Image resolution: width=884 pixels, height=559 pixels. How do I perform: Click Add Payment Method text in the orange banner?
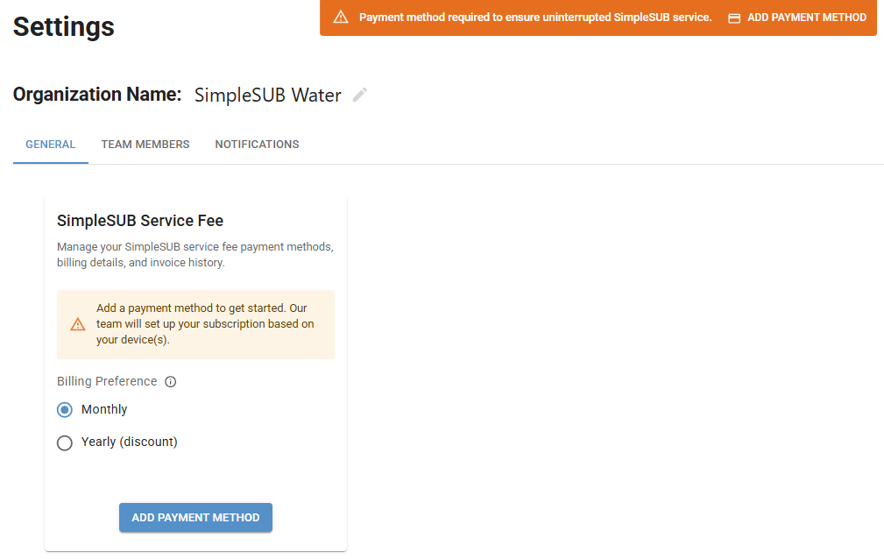806,18
